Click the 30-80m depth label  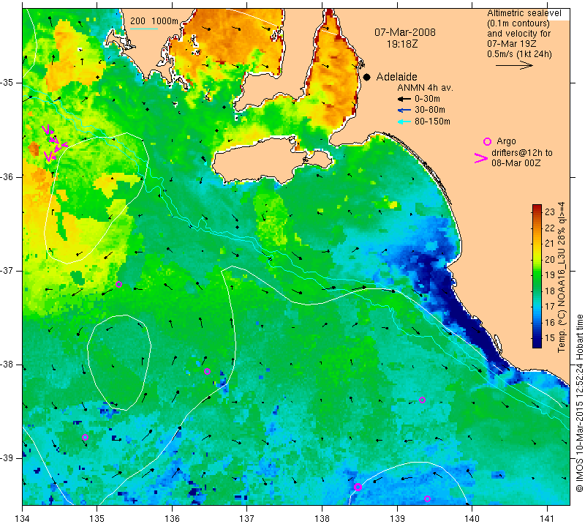pyautogui.click(x=430, y=110)
